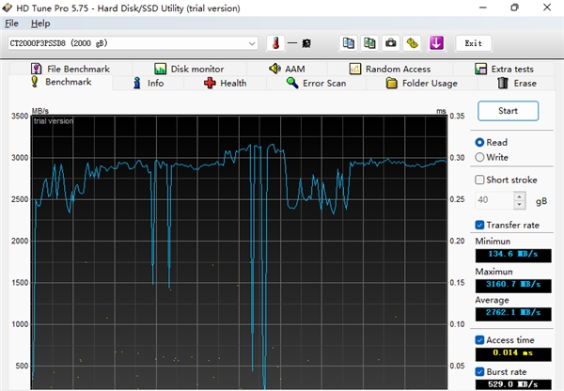
Task: Click the 529.0 MB/s burst rate value
Action: tap(513, 384)
